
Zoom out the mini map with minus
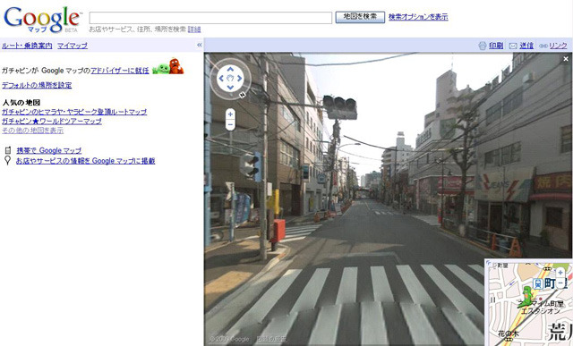click(560, 283)
